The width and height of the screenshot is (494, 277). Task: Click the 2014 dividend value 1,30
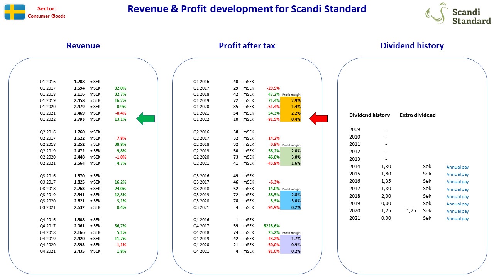click(386, 167)
